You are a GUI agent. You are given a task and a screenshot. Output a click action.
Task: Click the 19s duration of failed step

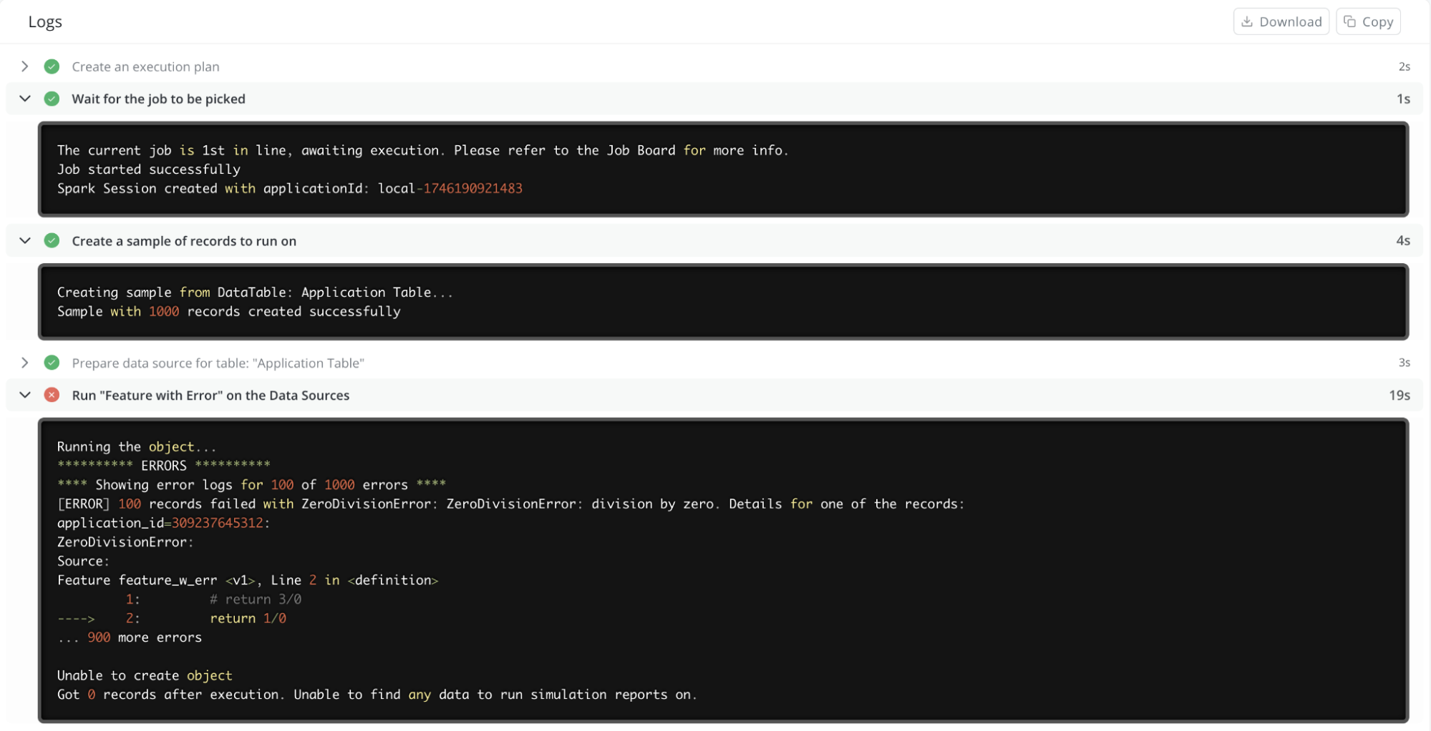(x=1399, y=395)
